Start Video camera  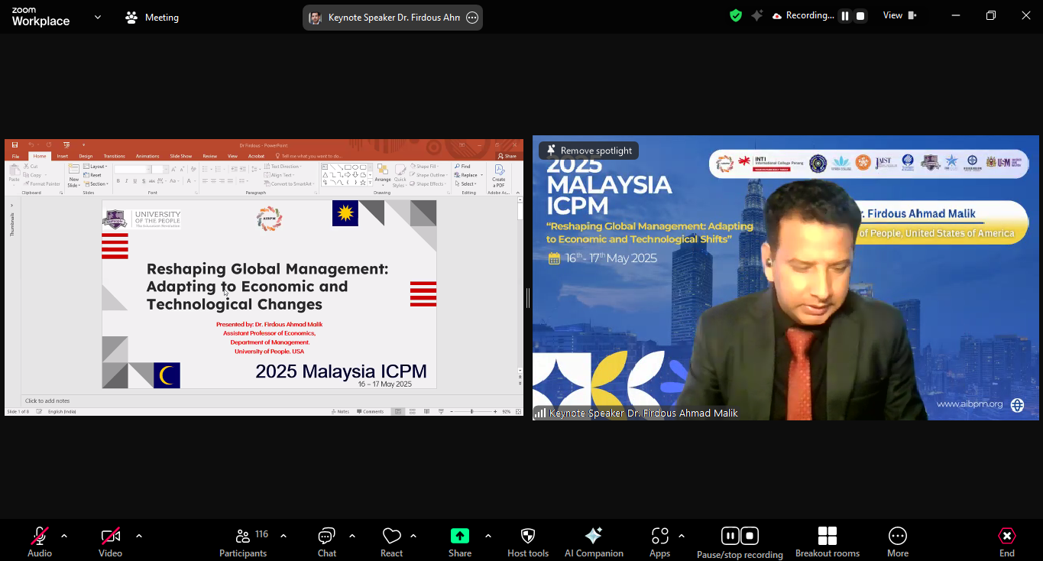pos(111,542)
